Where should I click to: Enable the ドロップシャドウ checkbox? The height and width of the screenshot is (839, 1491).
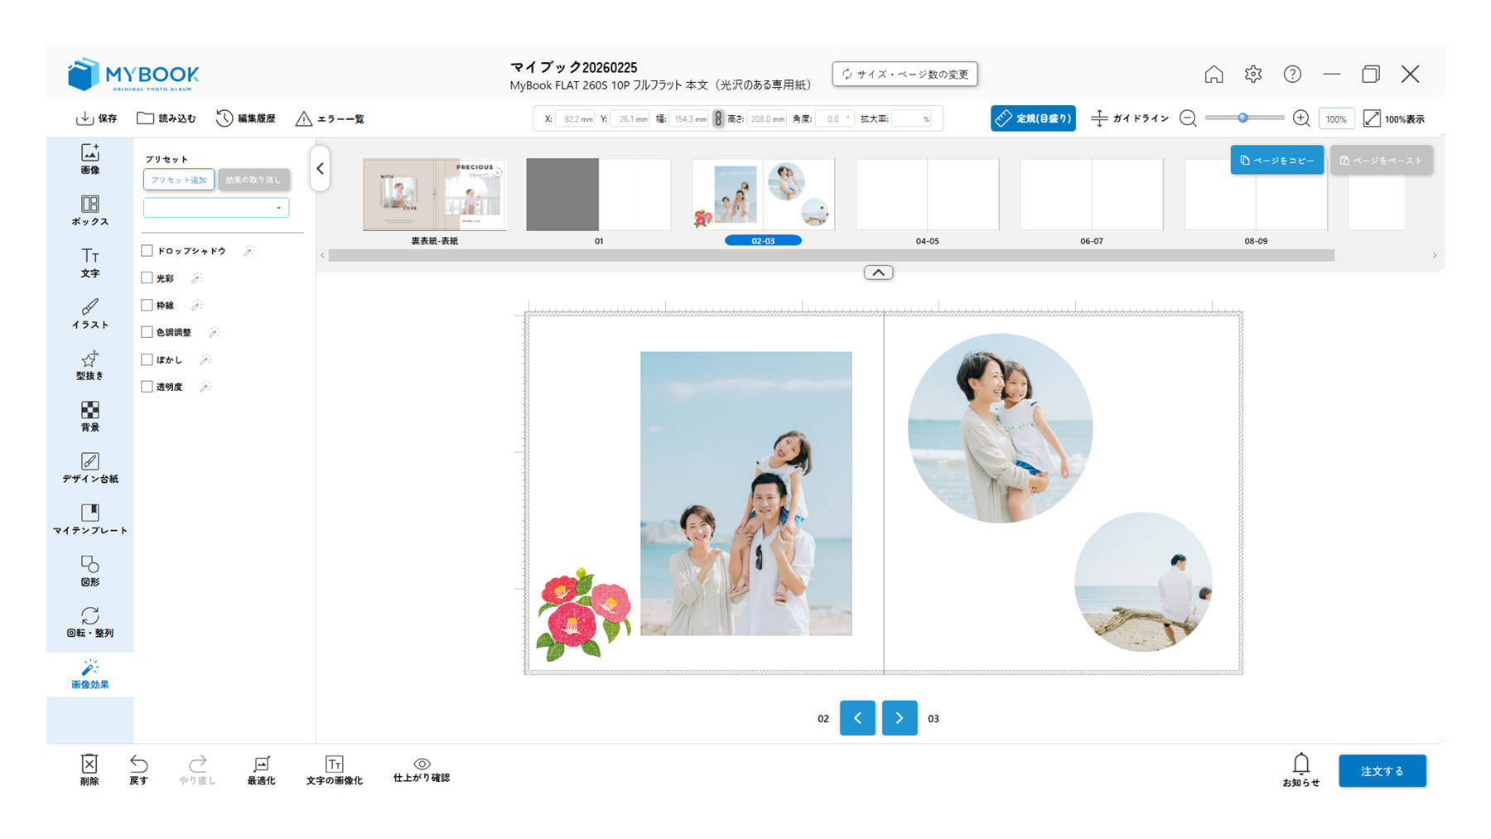147,250
